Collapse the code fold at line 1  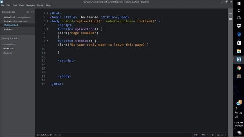tap(47, 13)
